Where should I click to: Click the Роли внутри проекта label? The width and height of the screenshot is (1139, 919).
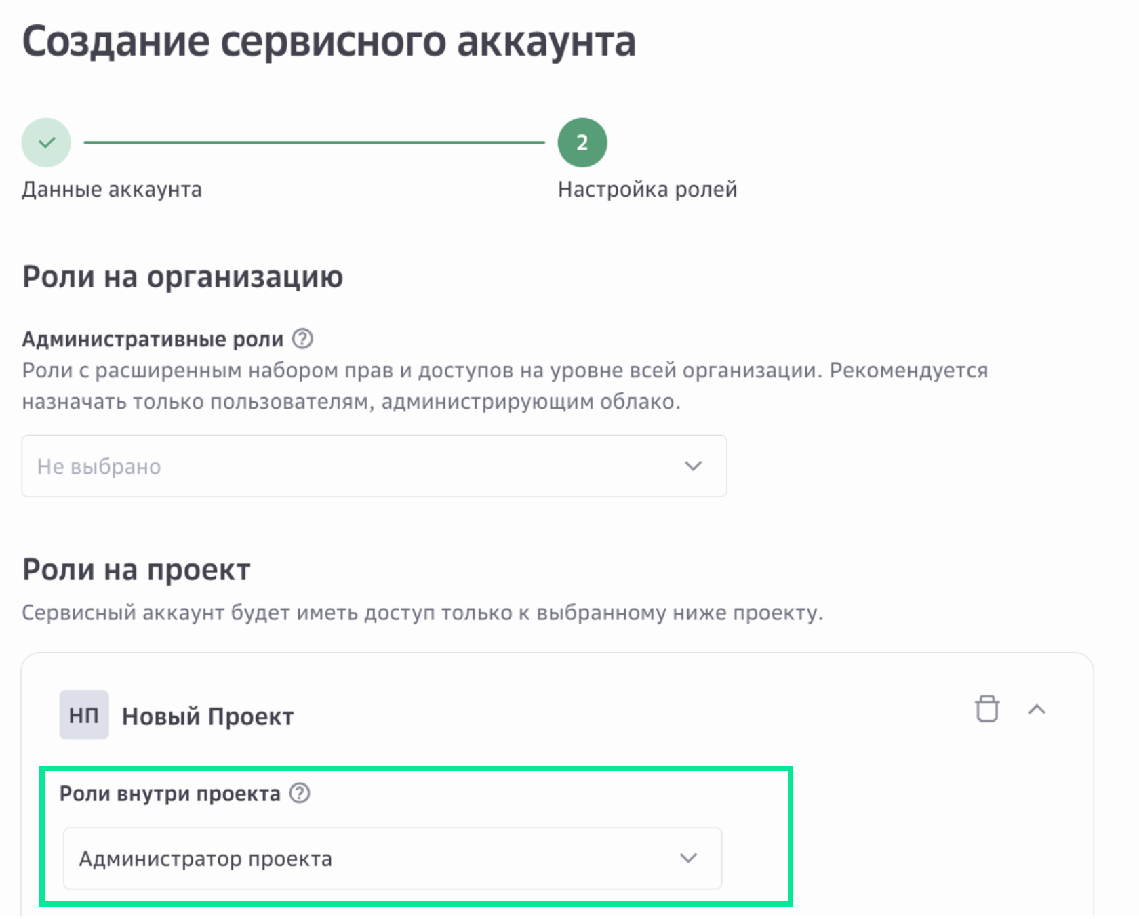(172, 794)
